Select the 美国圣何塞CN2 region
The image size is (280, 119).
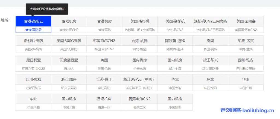[246, 24]
